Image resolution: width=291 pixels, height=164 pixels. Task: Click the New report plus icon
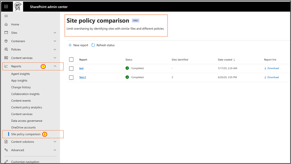(70, 45)
